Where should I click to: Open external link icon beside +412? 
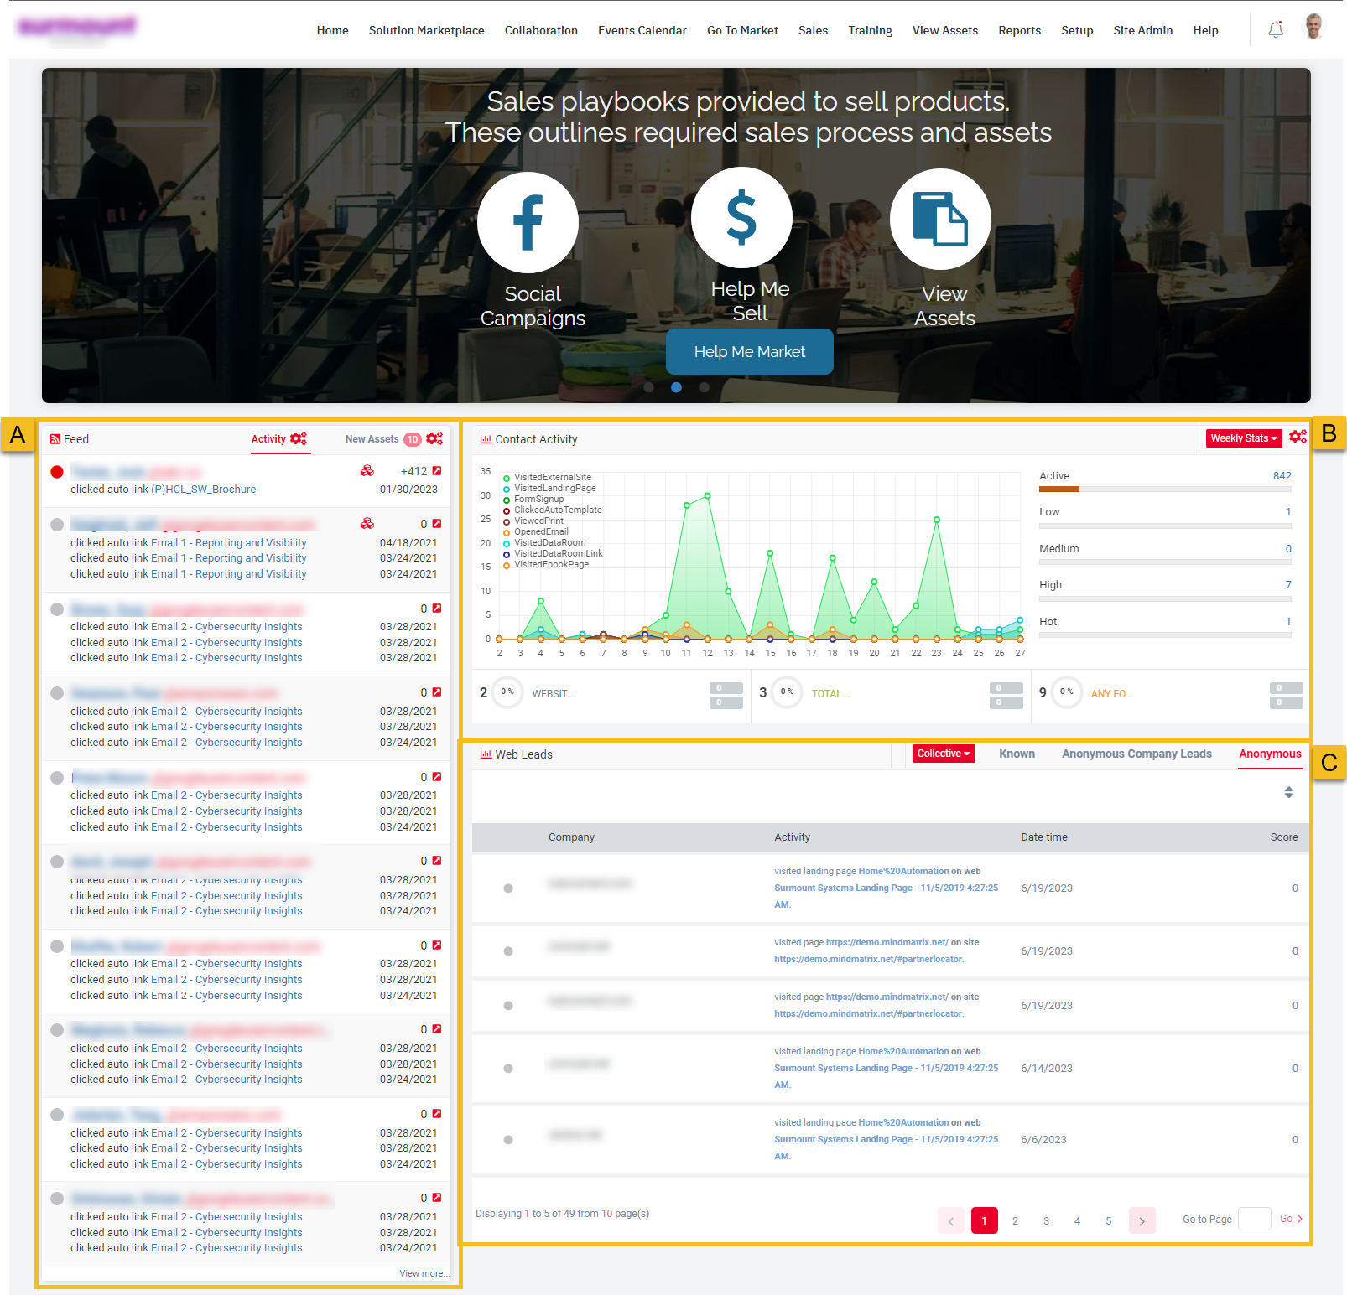(437, 471)
